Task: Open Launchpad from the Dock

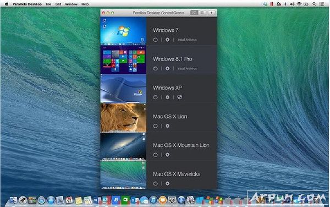Action: click(x=23, y=200)
